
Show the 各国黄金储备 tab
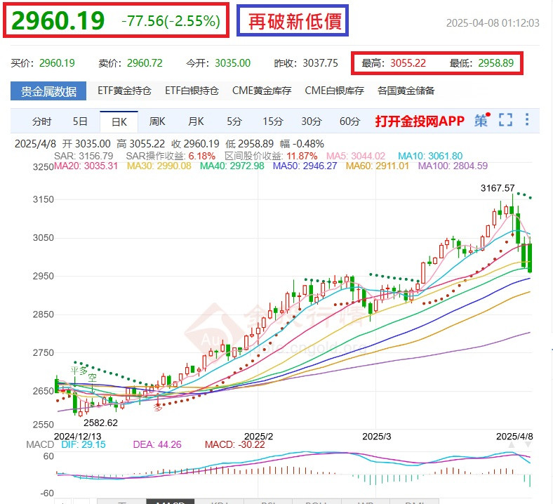click(x=406, y=91)
